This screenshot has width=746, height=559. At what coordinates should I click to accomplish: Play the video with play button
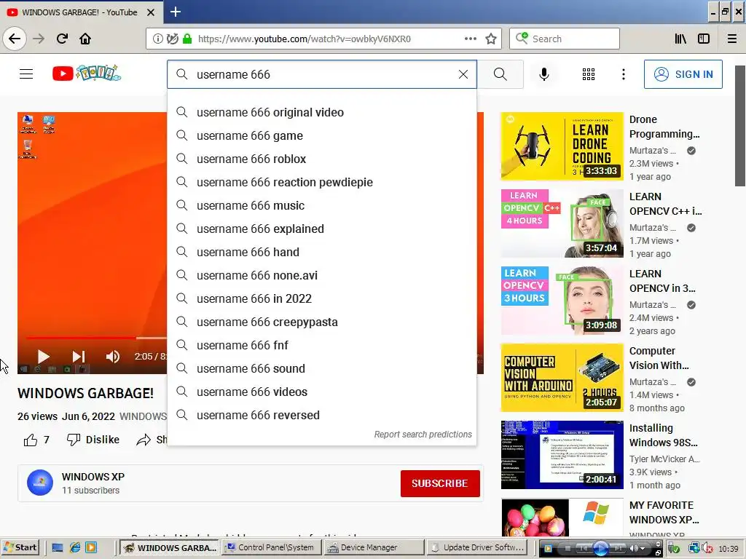[x=43, y=357]
